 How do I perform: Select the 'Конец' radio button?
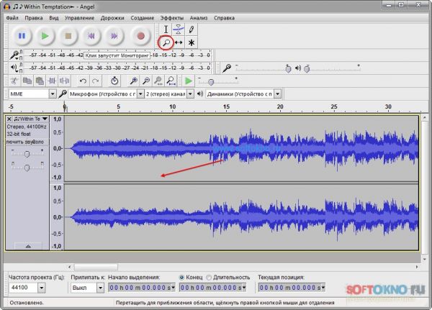(x=181, y=277)
